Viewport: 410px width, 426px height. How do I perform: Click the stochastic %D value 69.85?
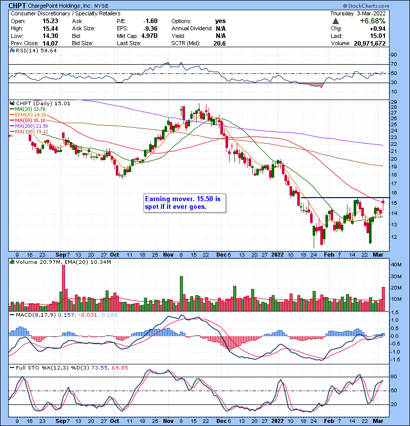click(119, 368)
